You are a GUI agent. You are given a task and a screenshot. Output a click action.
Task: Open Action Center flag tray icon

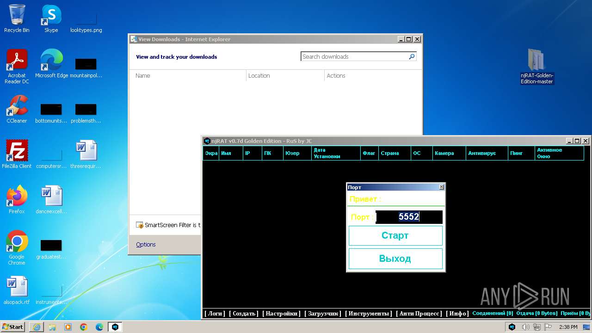(549, 327)
